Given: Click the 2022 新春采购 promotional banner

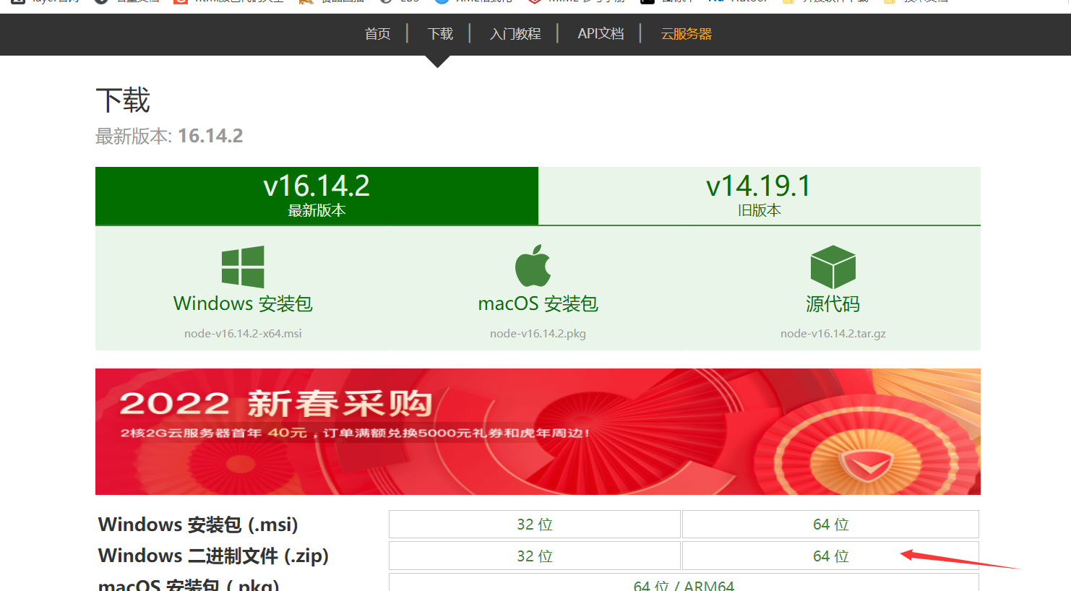Looking at the screenshot, I should [x=538, y=431].
